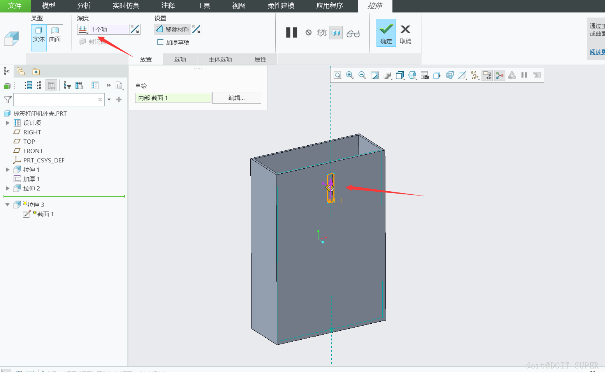Pause the extrude feature tool

[x=291, y=33]
